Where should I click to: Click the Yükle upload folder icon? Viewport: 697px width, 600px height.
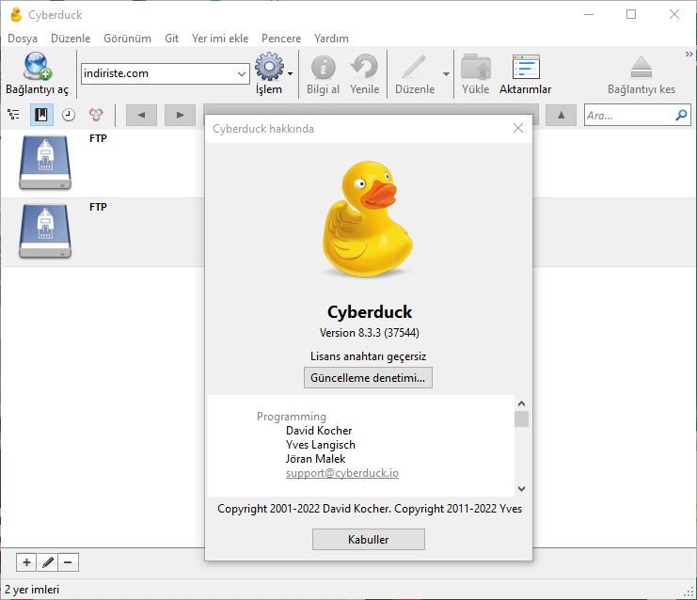[x=475, y=67]
